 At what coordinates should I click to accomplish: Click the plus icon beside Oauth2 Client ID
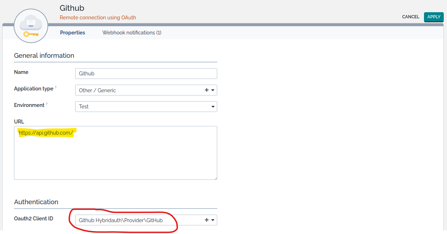(206, 220)
